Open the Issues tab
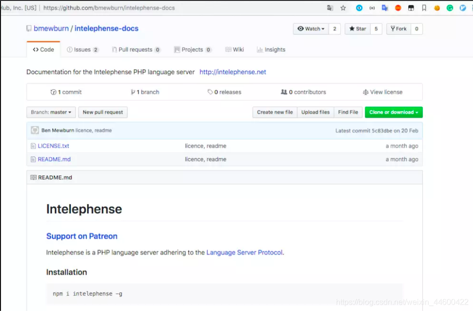Image resolution: width=473 pixels, height=311 pixels. click(x=82, y=49)
